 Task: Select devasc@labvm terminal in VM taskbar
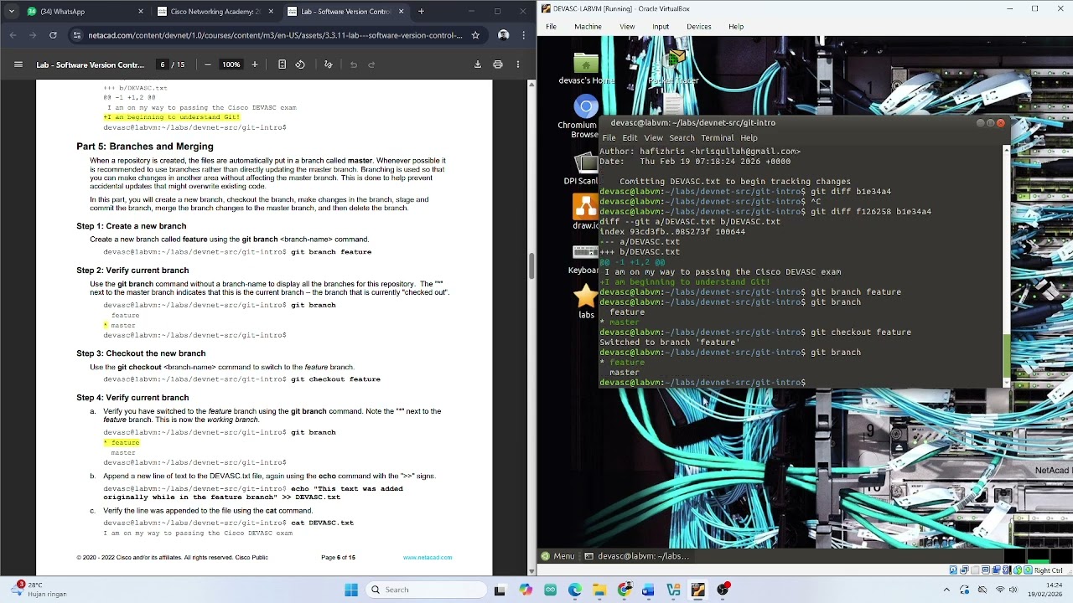637,556
